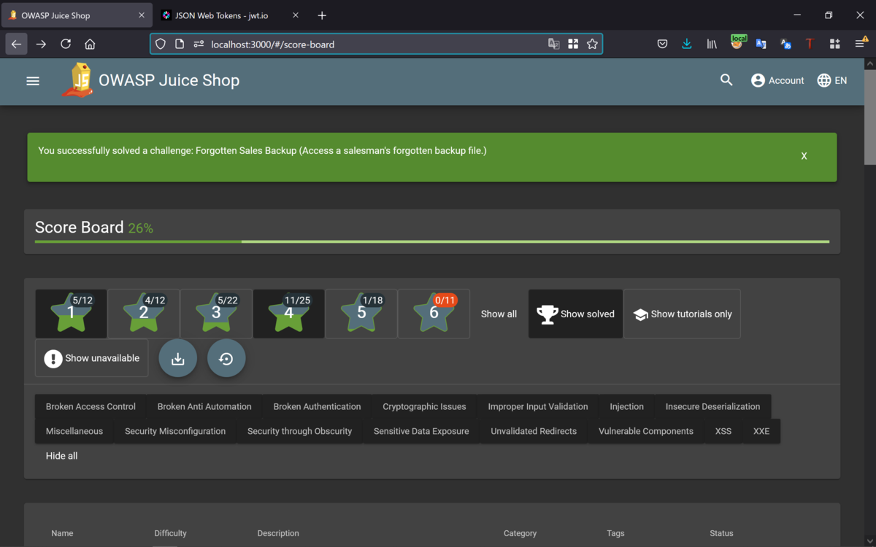Filter by XXE category
Image resolution: width=876 pixels, height=547 pixels.
point(761,431)
